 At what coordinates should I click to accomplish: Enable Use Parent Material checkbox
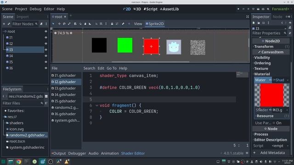[x=274, y=123]
